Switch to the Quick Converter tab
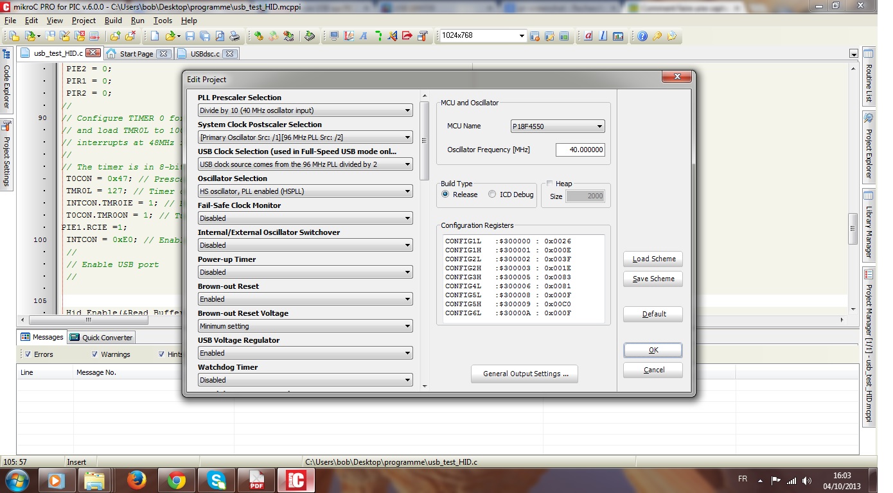This screenshot has height=493, width=893. coord(101,337)
